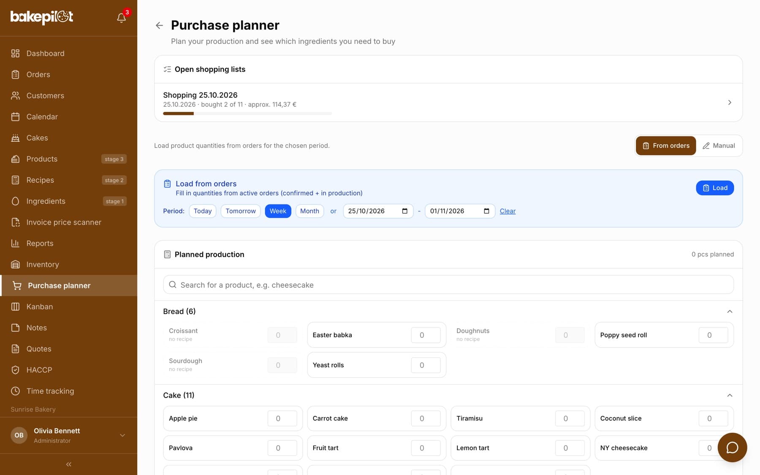Image resolution: width=760 pixels, height=475 pixels.
Task: Open the Shopping 25.10.2026 list
Action: tap(448, 103)
